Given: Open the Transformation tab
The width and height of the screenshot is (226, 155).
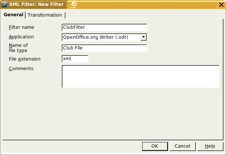Looking at the screenshot, I should 45,15.
